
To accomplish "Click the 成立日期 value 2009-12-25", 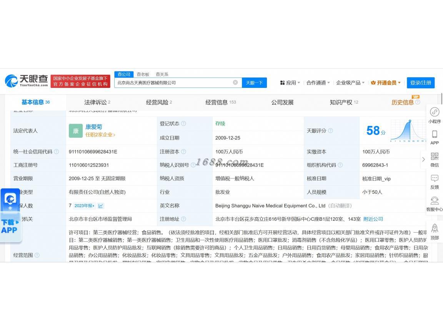I will point(228,138).
